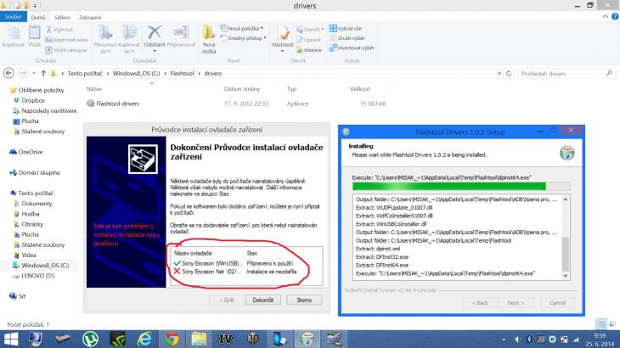Click Flashtool in the address path

tap(182, 74)
